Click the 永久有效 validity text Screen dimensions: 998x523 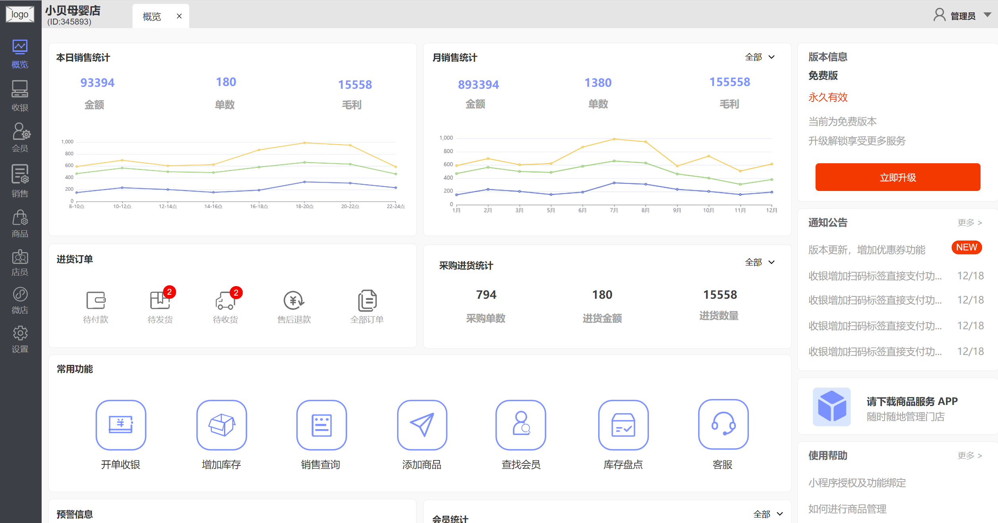click(828, 97)
